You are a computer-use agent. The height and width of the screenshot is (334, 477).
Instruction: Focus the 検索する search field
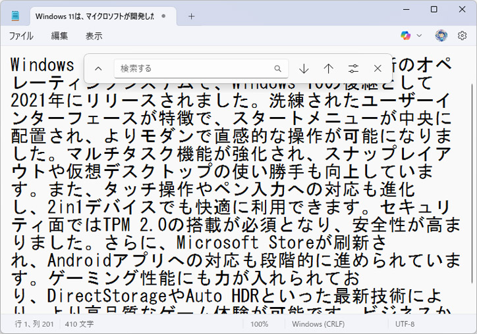201,68
